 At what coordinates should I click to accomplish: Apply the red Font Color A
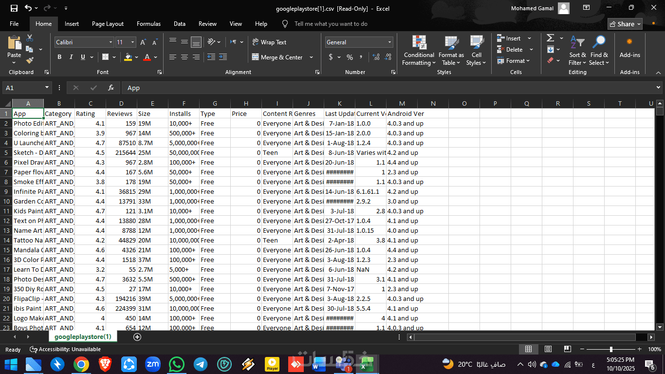pos(147,57)
